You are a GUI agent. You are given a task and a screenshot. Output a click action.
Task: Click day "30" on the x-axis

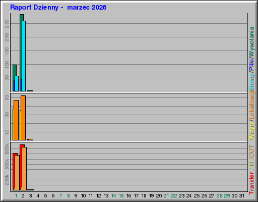click(x=234, y=196)
